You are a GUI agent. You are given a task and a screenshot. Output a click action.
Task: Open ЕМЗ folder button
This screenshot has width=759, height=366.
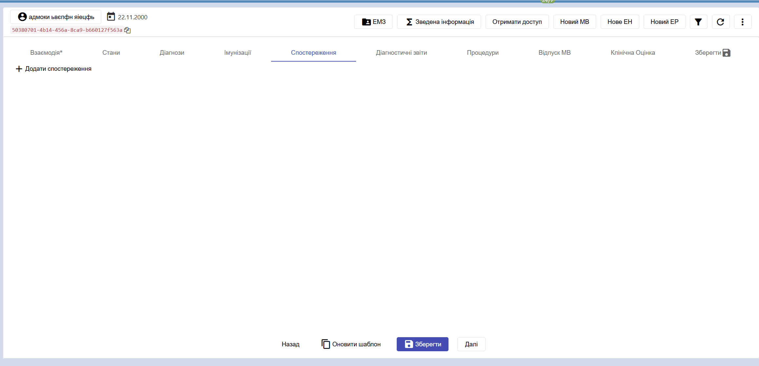(x=373, y=22)
